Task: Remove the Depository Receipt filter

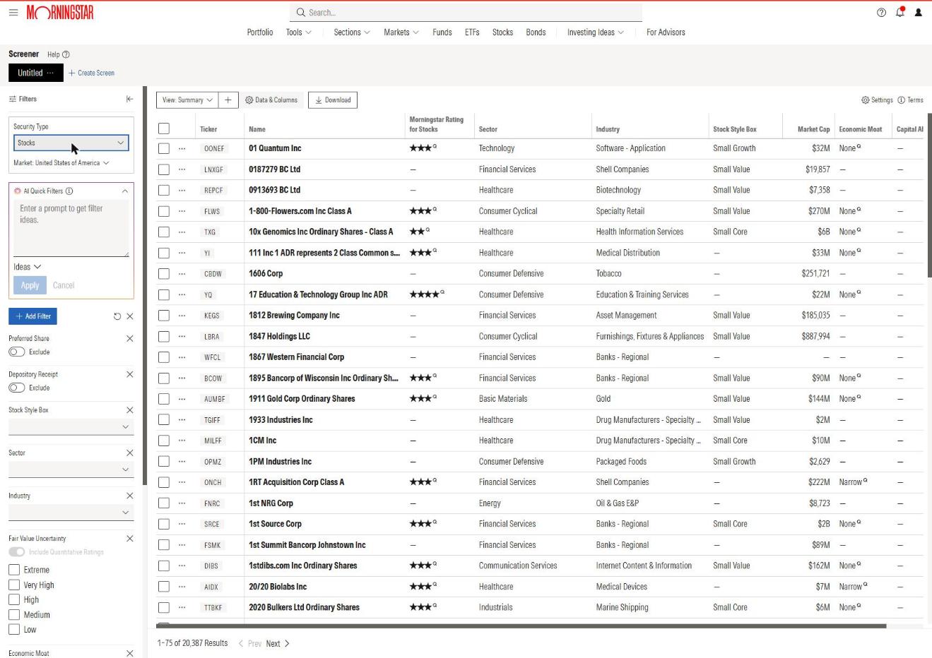Action: pos(129,374)
